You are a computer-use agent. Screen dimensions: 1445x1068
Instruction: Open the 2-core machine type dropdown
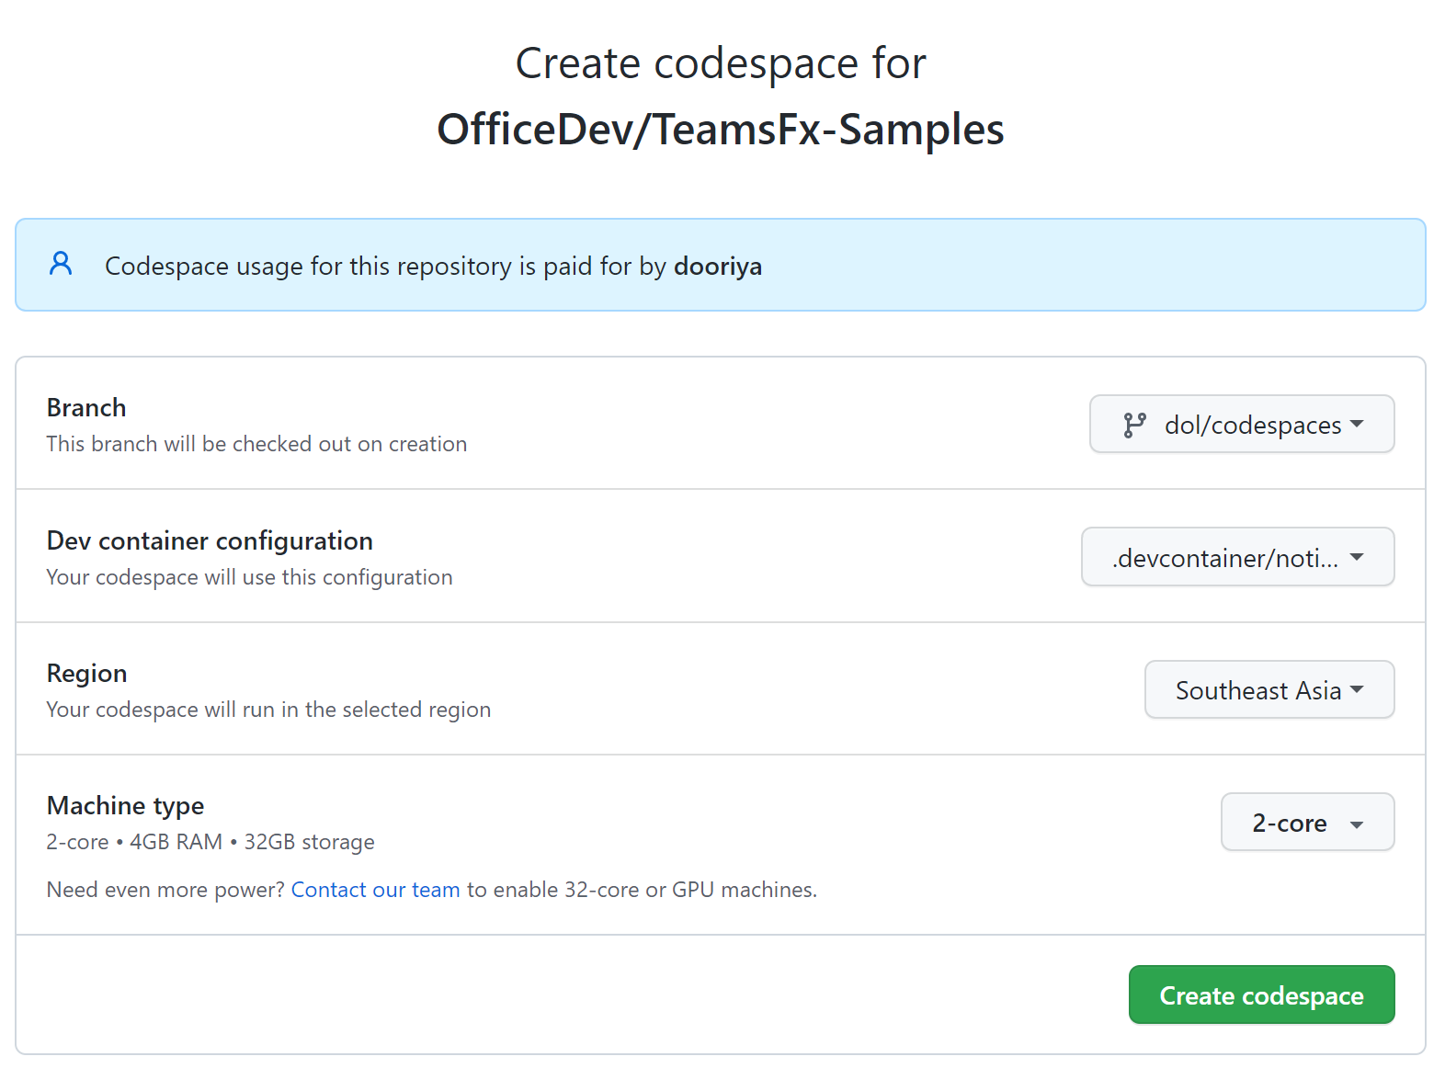click(x=1307, y=822)
